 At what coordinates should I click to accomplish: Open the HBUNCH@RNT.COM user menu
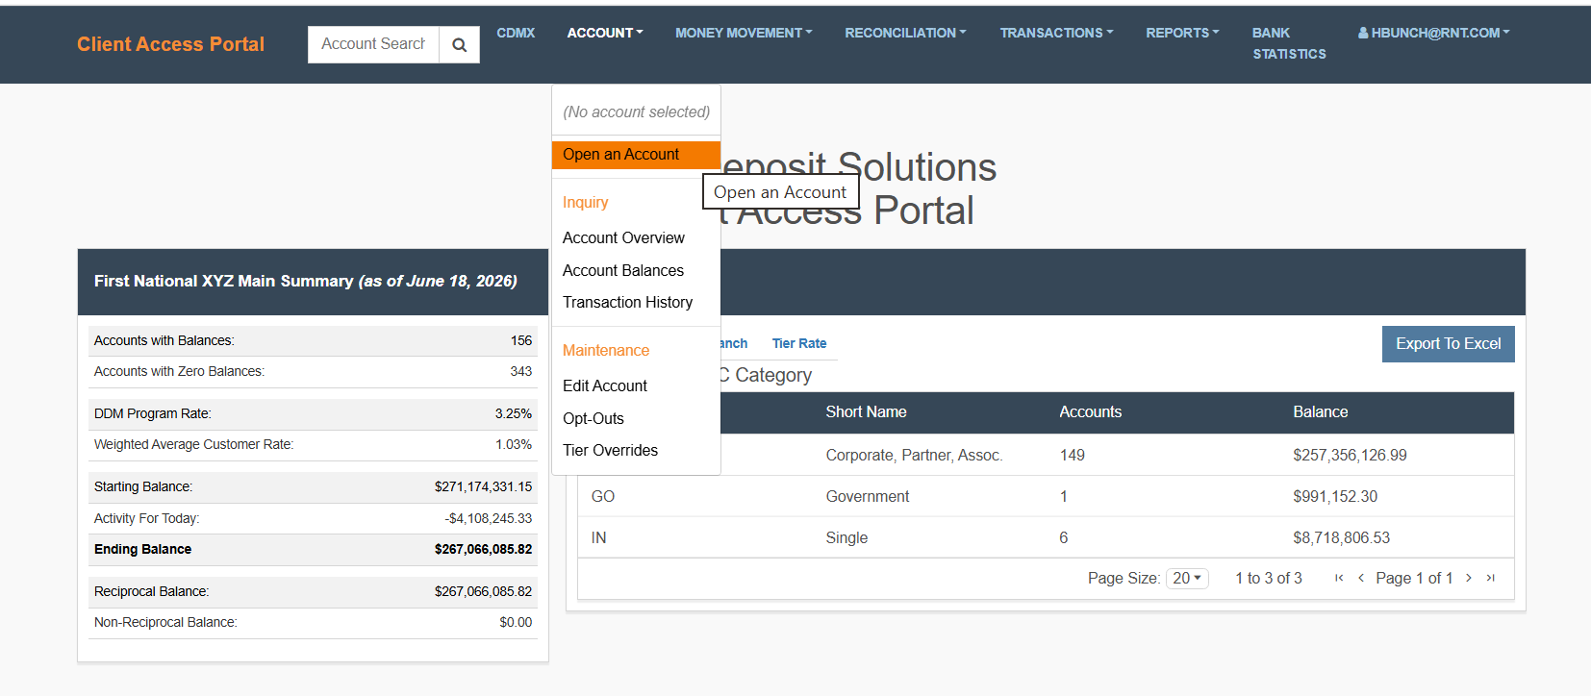[x=1434, y=33]
